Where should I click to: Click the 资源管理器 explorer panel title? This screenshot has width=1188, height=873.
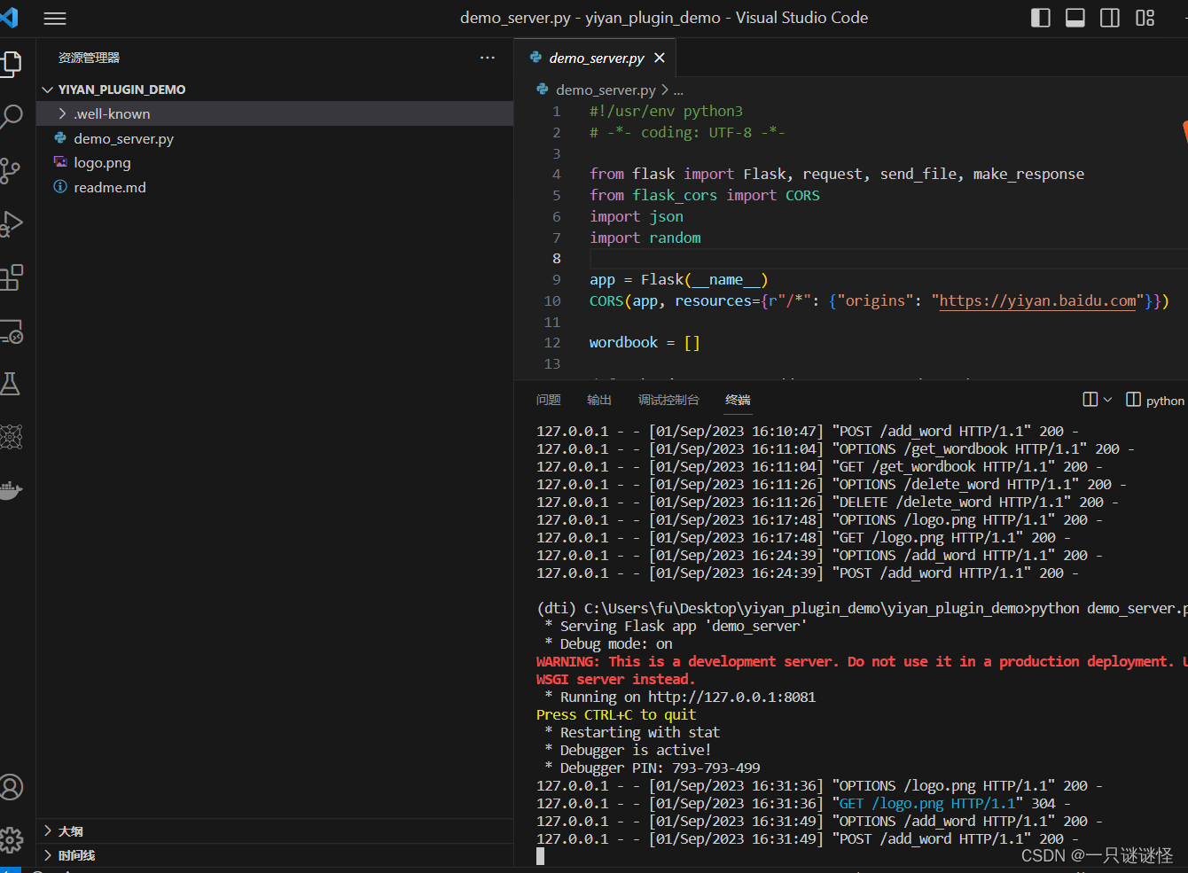(x=89, y=58)
